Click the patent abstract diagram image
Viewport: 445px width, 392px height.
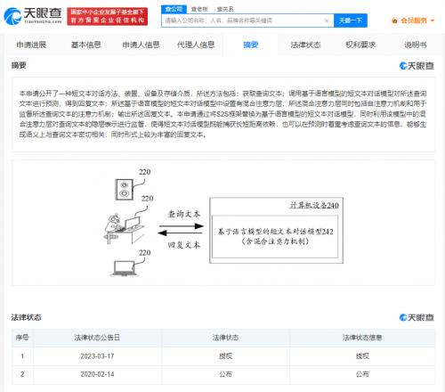tap(223, 223)
